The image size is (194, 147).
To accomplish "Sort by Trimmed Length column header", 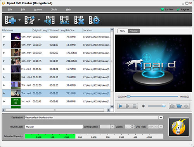I will click(x=57, y=30).
